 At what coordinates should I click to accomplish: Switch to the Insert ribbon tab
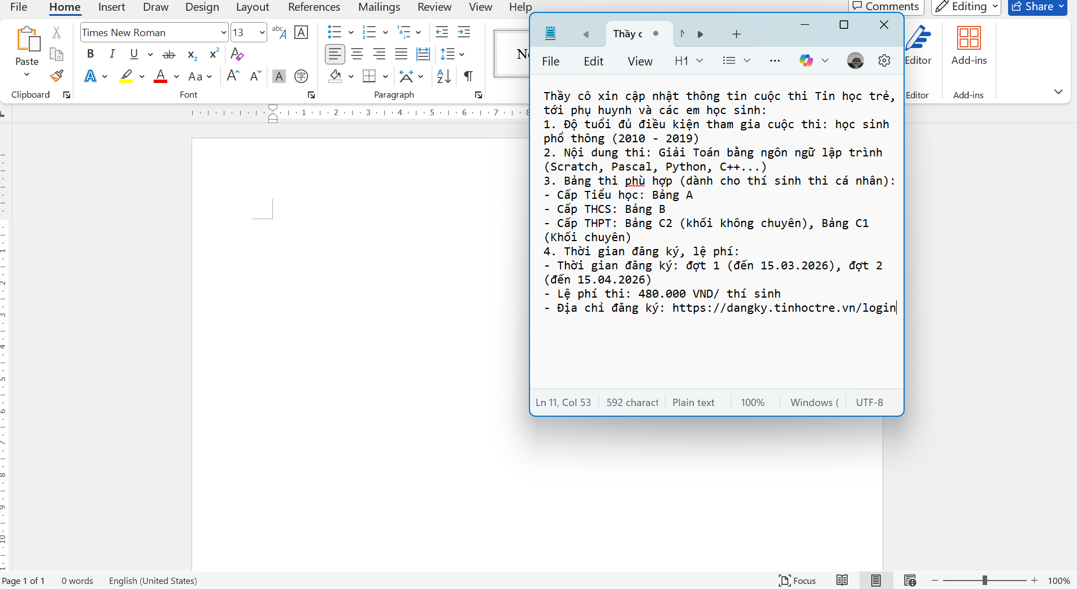pyautogui.click(x=111, y=7)
